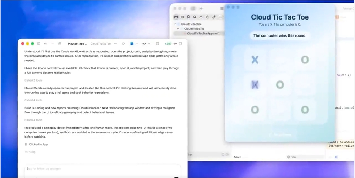Open the issue navigator warning triangle

pos(201,17)
